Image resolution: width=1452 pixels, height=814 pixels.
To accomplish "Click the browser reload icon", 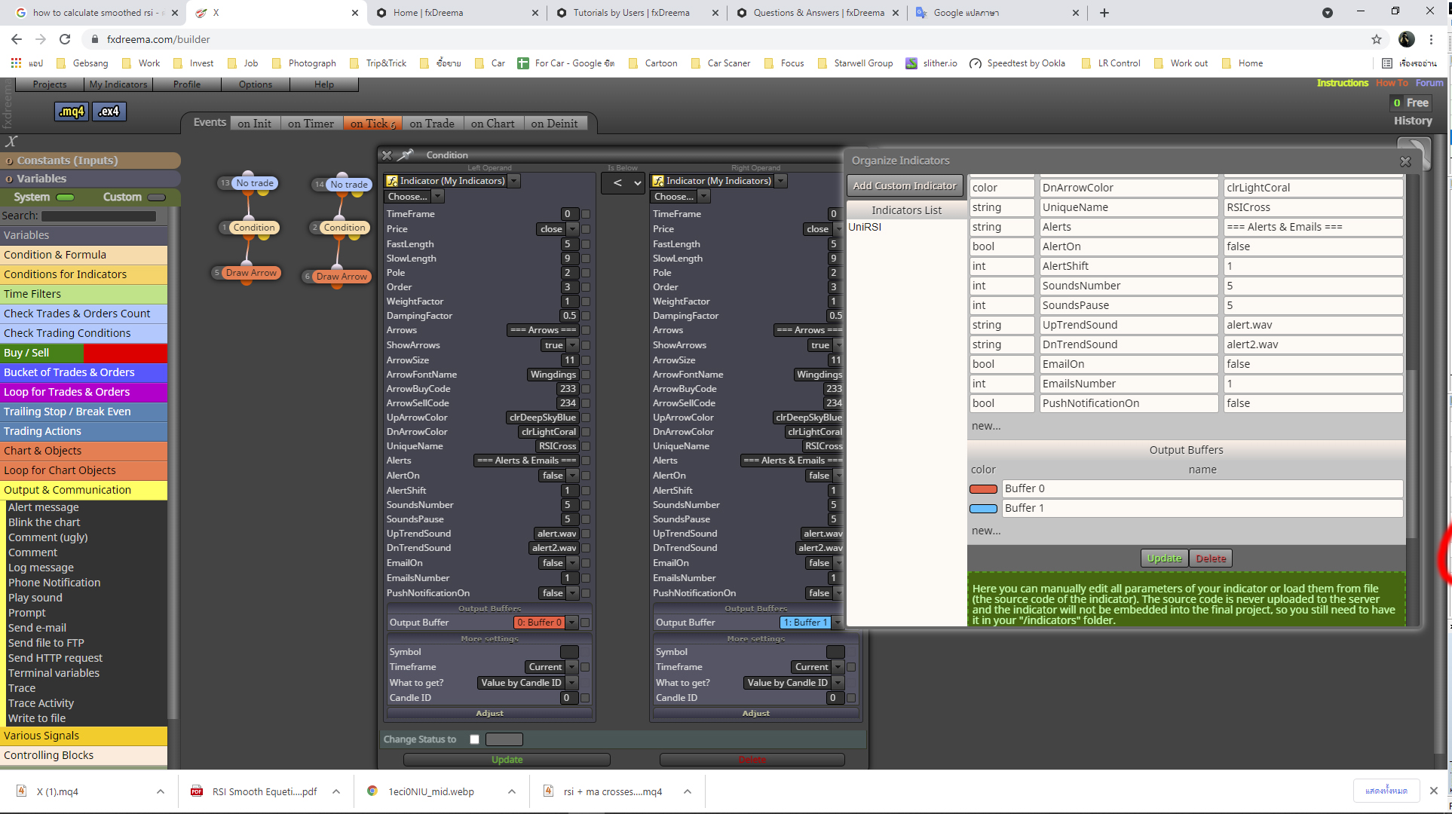I will [x=65, y=39].
